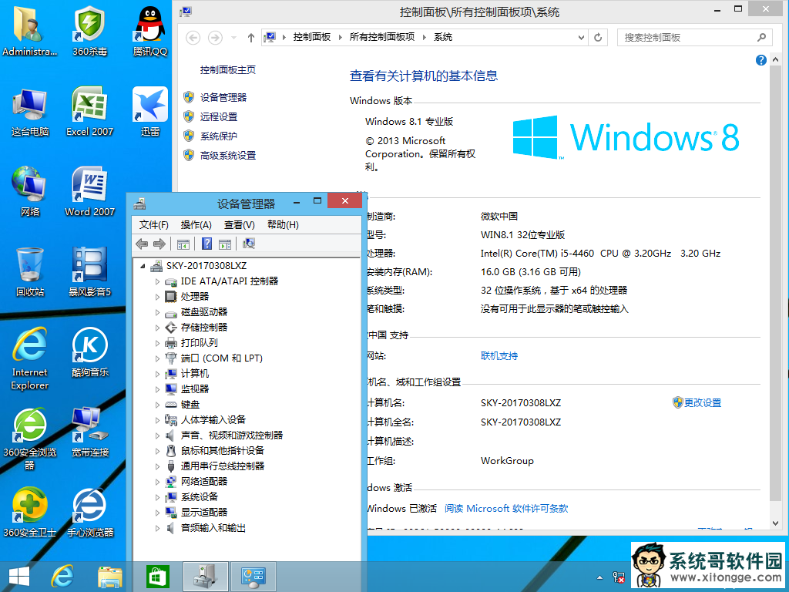The height and width of the screenshot is (592, 789).
Task: Expand 显示适配器 tree node
Action: pos(157,513)
